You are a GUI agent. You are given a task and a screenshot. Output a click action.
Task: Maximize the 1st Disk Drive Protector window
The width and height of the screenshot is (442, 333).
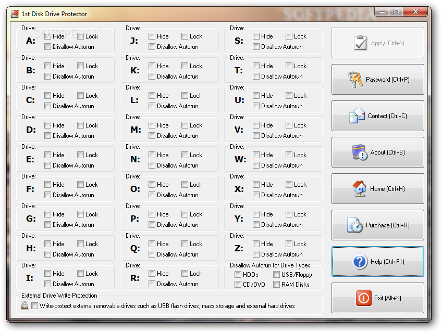click(x=396, y=12)
